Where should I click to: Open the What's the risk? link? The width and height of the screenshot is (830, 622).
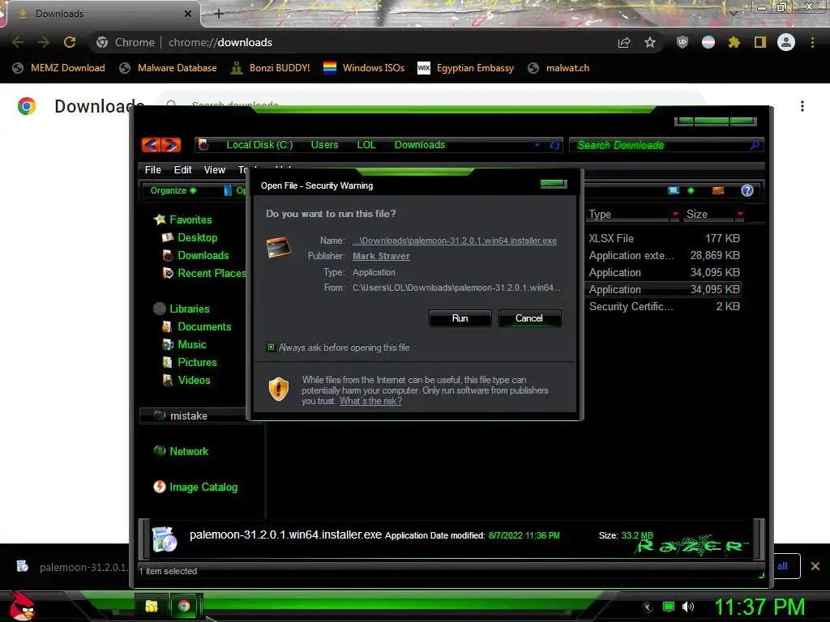[x=370, y=401]
